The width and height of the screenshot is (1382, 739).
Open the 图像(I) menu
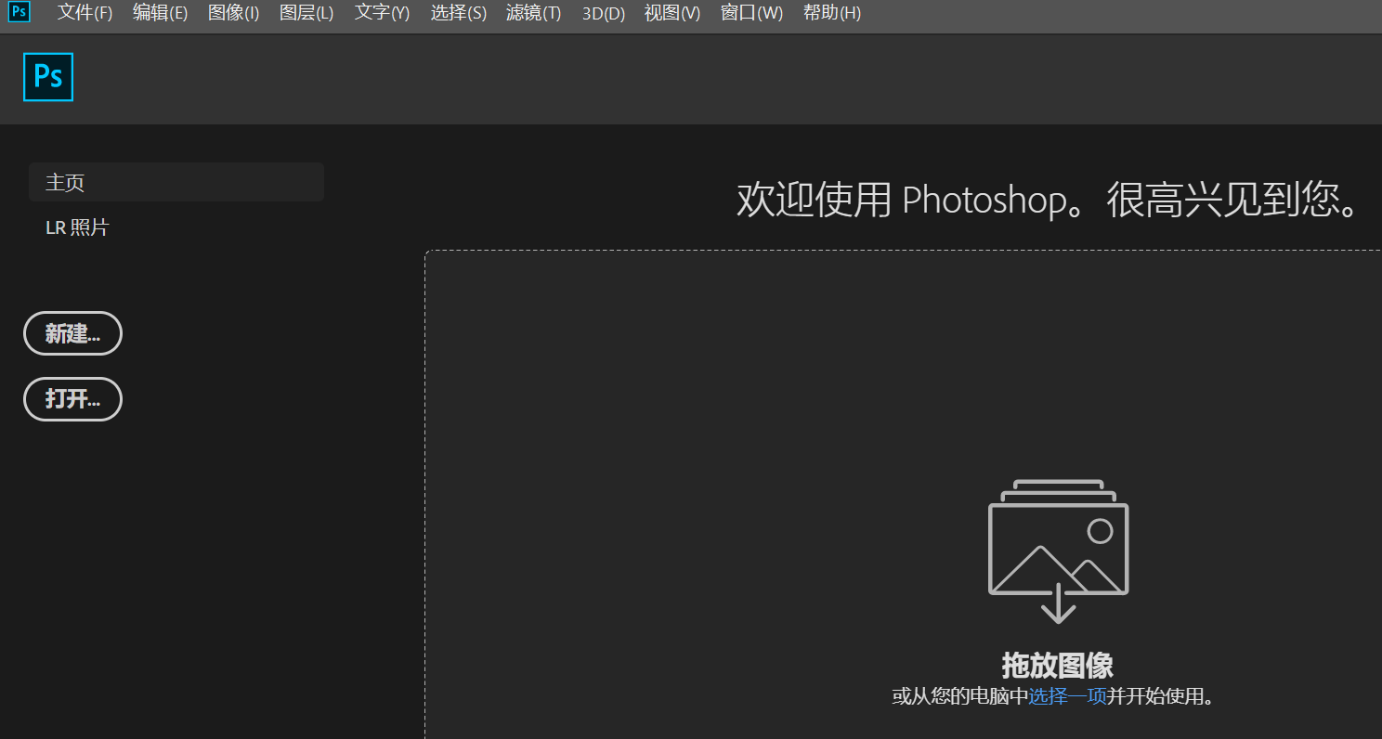(x=233, y=13)
